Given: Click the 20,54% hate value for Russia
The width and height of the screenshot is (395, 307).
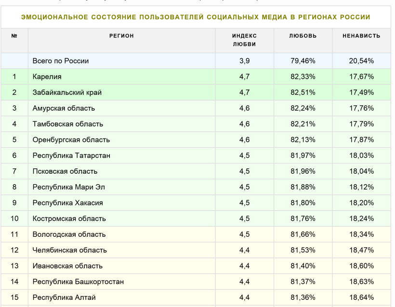Looking at the screenshot, I should (x=361, y=61).
